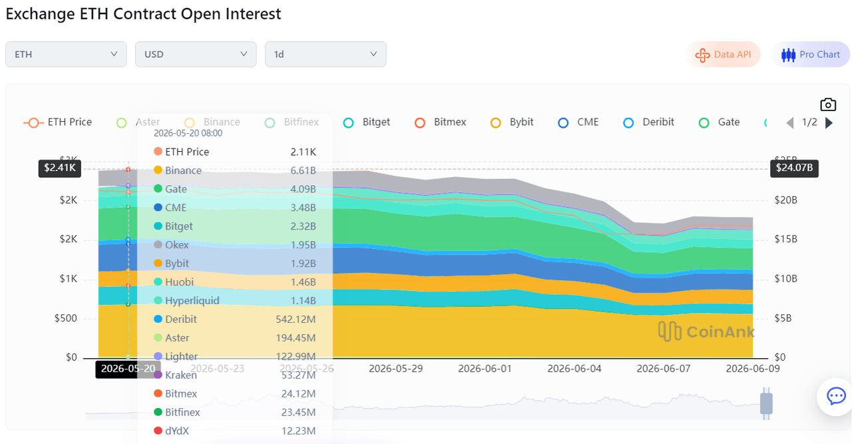
Task: Click the 2026-06-09 axis date label
Action: coord(752,368)
